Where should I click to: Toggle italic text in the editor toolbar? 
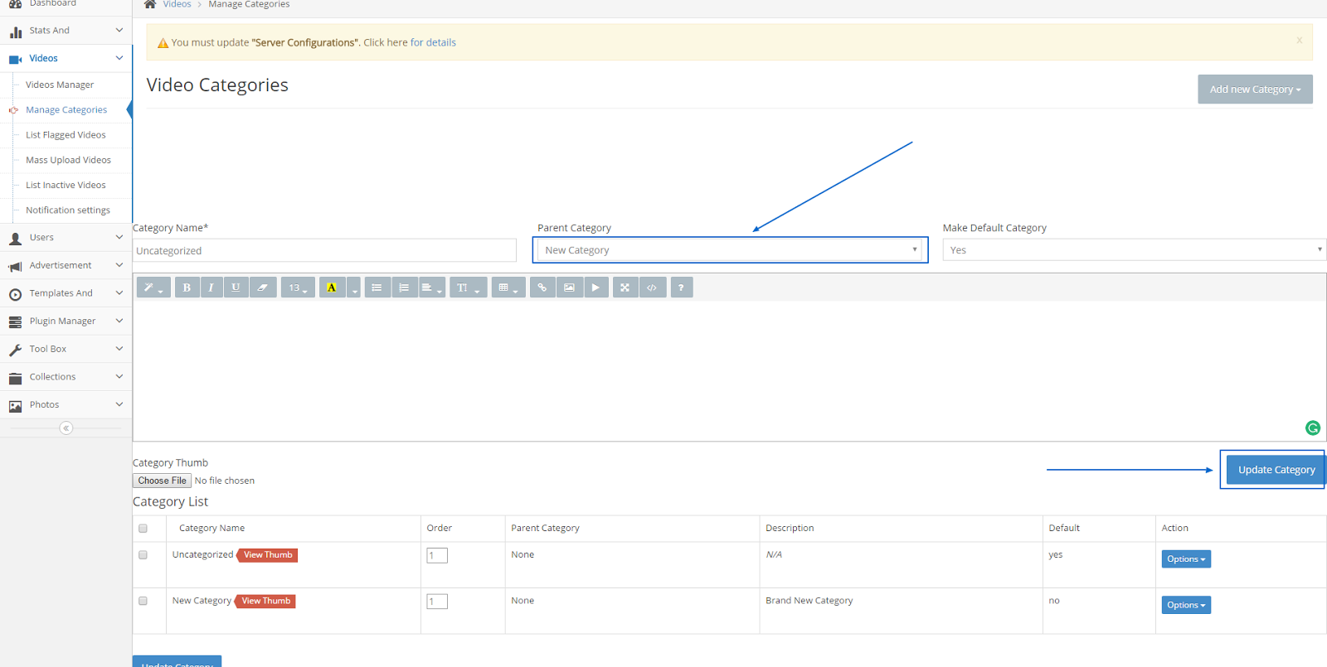click(x=211, y=288)
